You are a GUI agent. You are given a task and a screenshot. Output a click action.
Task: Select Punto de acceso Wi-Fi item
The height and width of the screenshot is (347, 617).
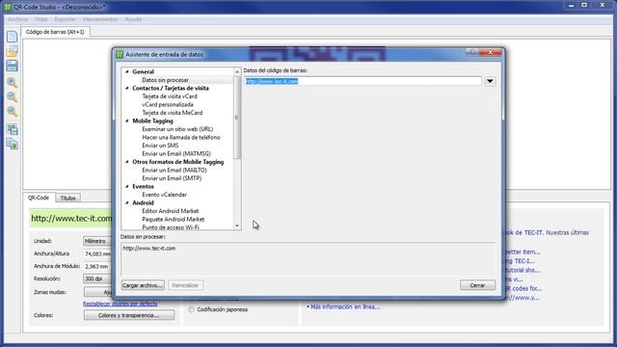[171, 227]
